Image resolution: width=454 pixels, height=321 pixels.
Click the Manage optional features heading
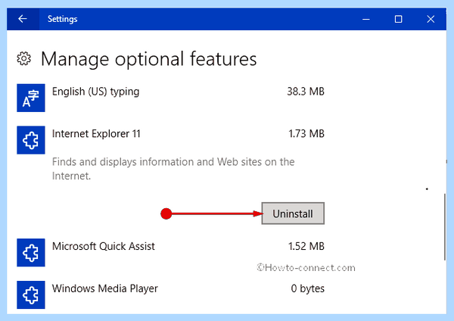(148, 59)
